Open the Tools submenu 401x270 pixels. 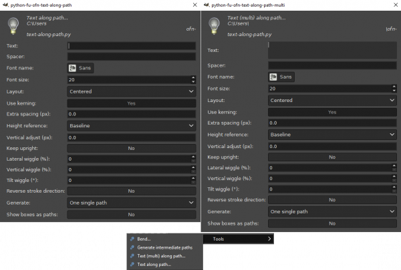pyautogui.click(x=239, y=239)
